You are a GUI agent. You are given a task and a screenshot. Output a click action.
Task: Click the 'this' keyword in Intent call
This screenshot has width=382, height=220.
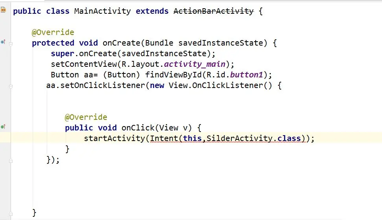click(192, 138)
